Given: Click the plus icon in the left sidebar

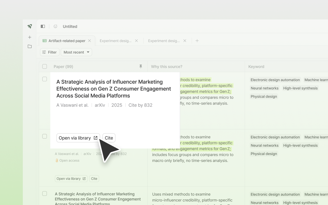Looking at the screenshot, I should (x=30, y=37).
